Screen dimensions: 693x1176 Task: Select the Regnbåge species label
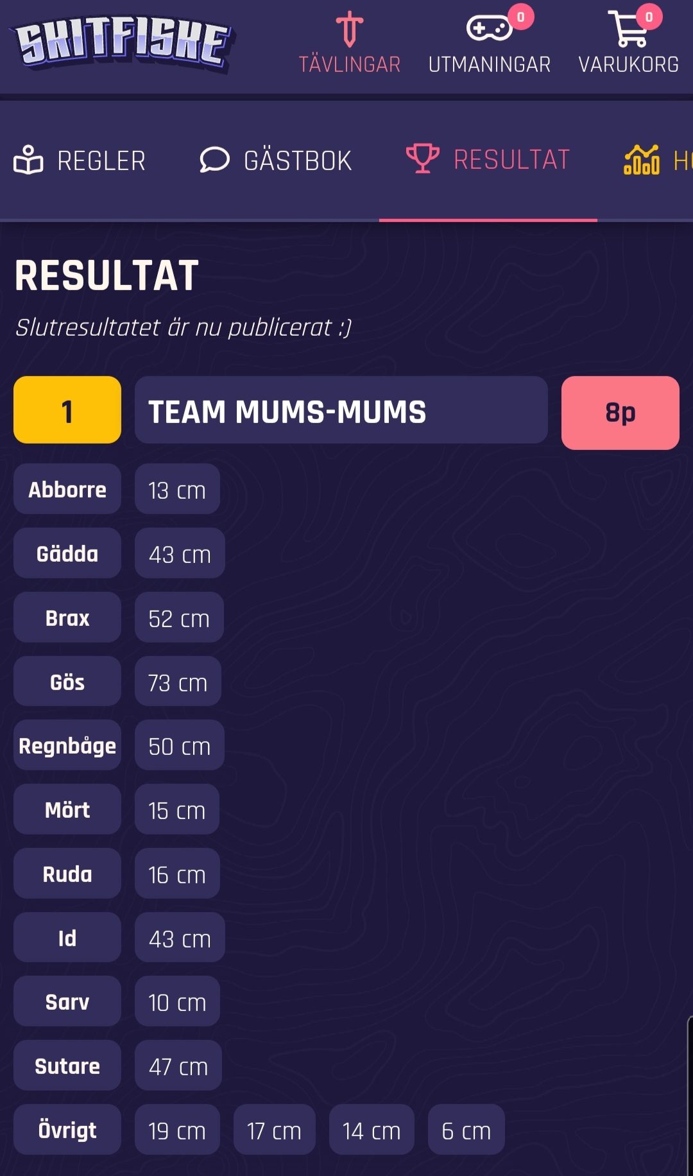(67, 745)
